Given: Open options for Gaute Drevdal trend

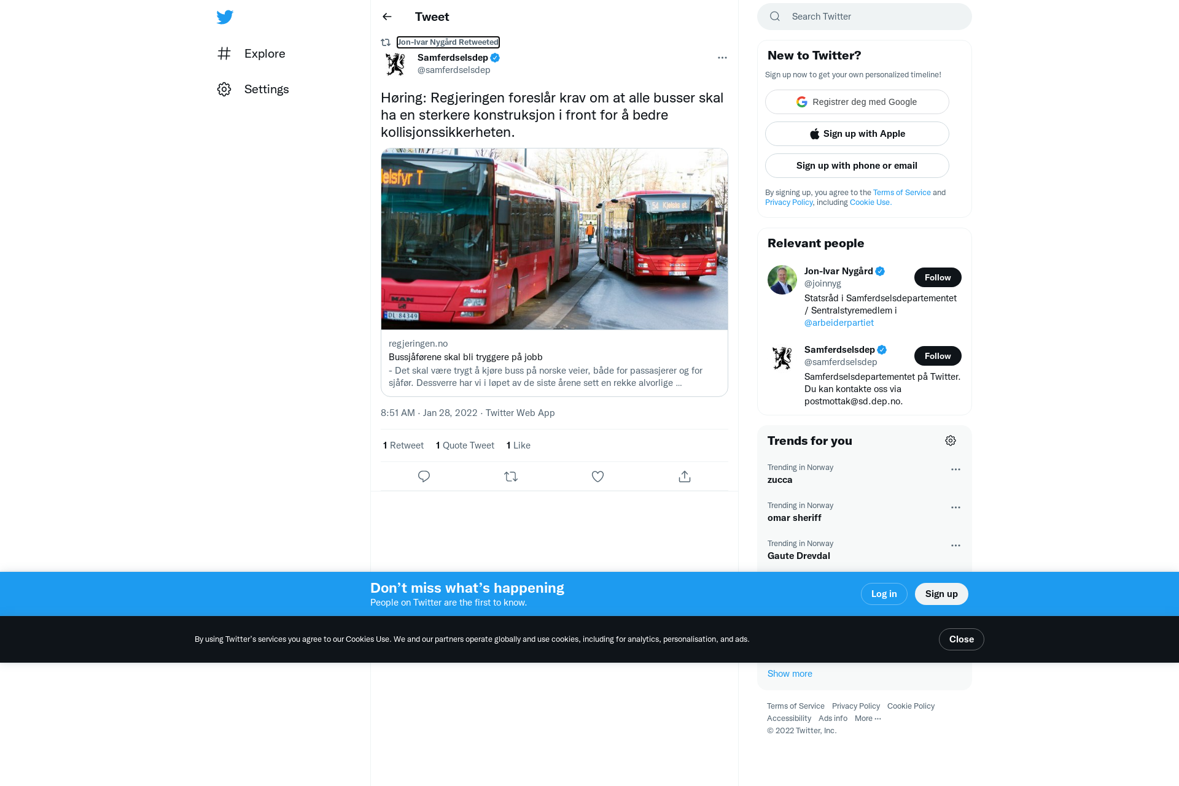Looking at the screenshot, I should pos(955,545).
